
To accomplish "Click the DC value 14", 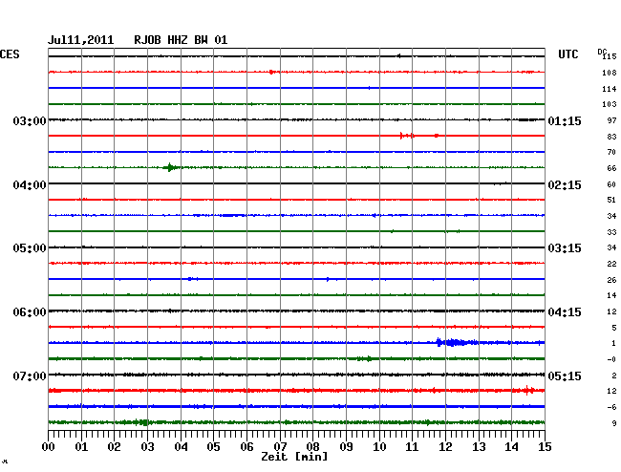I will tap(611, 295).
